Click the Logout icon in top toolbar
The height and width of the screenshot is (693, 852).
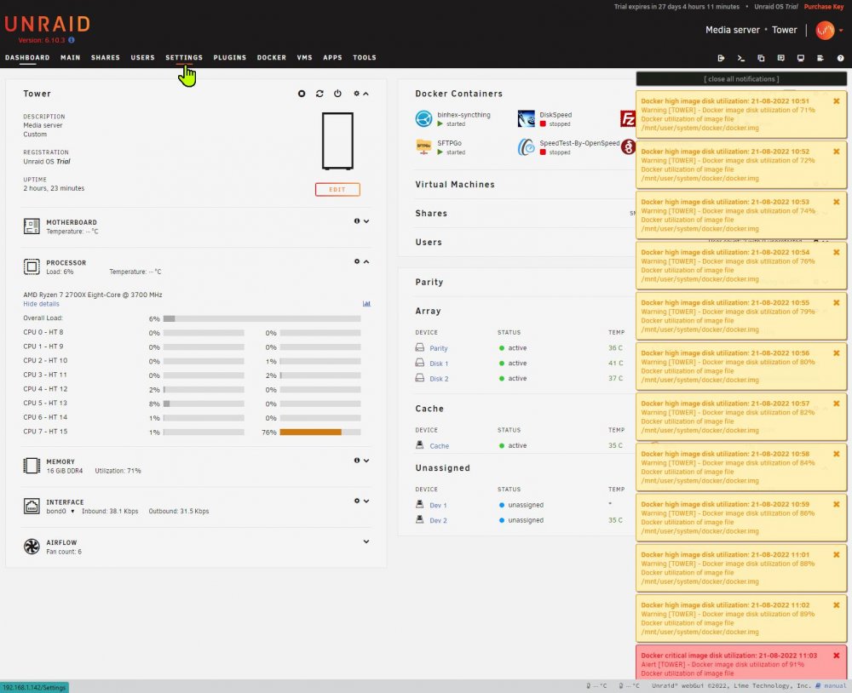[x=721, y=58]
